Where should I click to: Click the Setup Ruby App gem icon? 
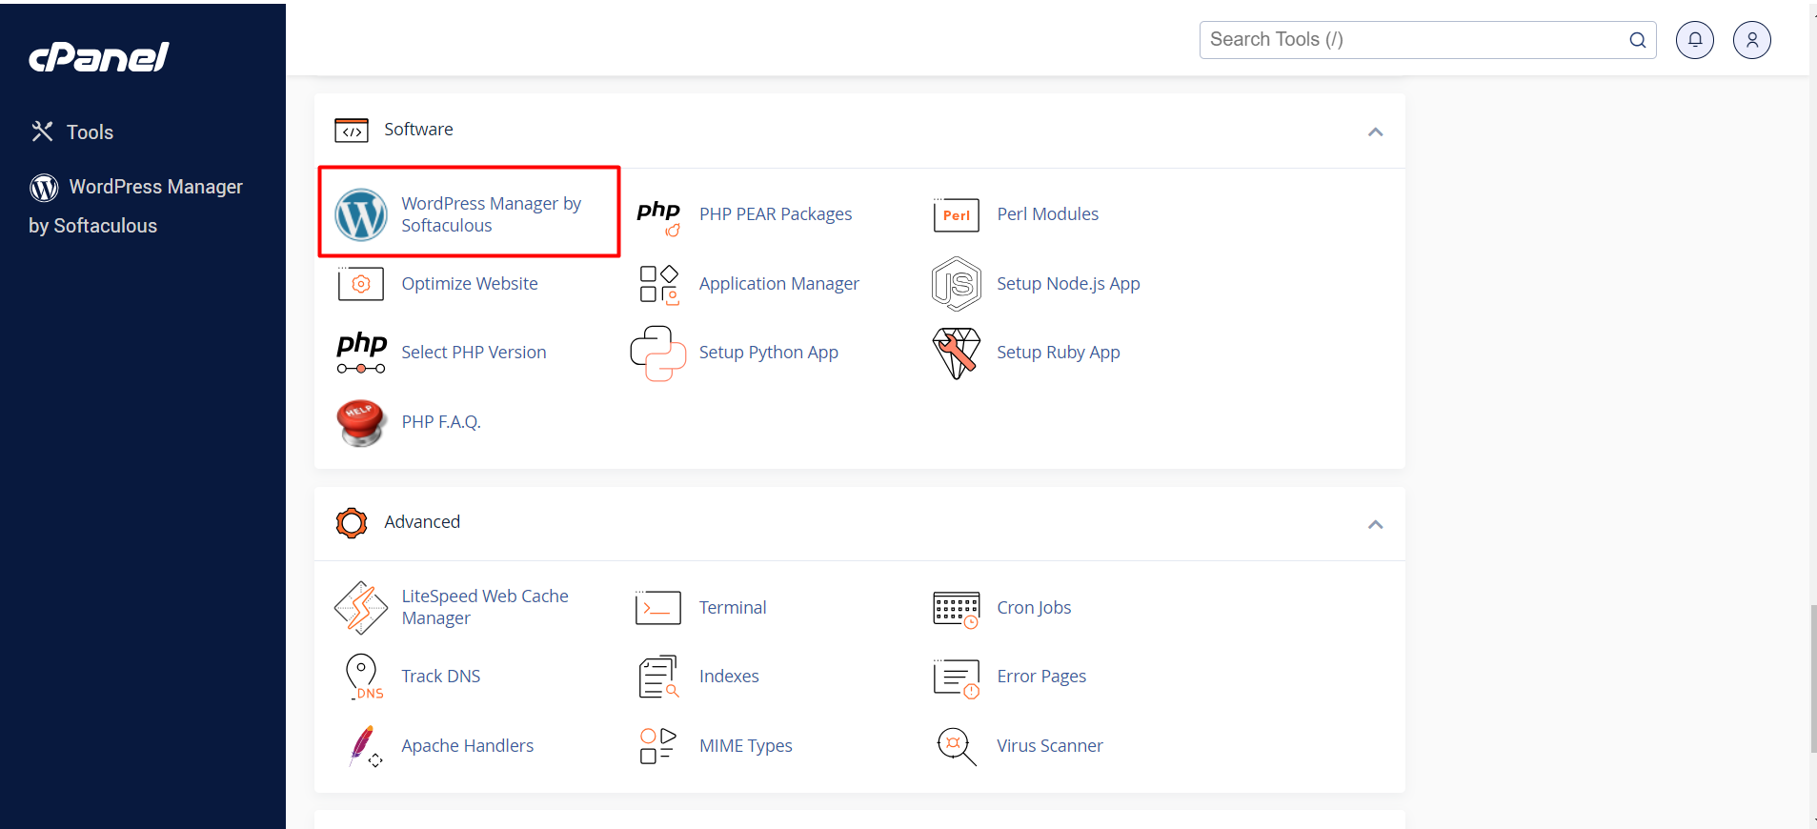[x=957, y=354]
